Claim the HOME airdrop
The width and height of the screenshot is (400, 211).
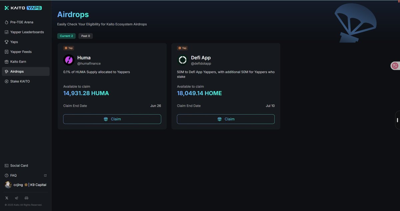[226, 119]
